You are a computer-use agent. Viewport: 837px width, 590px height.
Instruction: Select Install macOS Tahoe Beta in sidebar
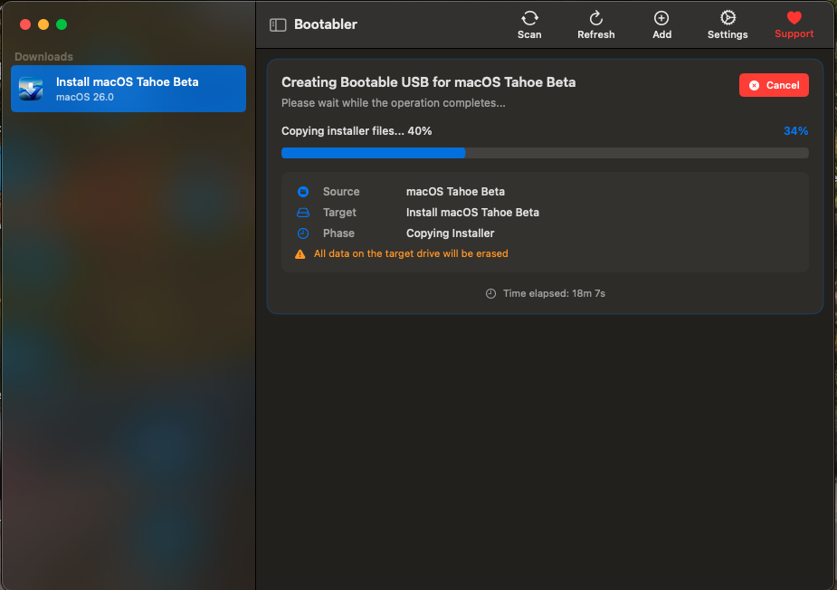coord(128,89)
